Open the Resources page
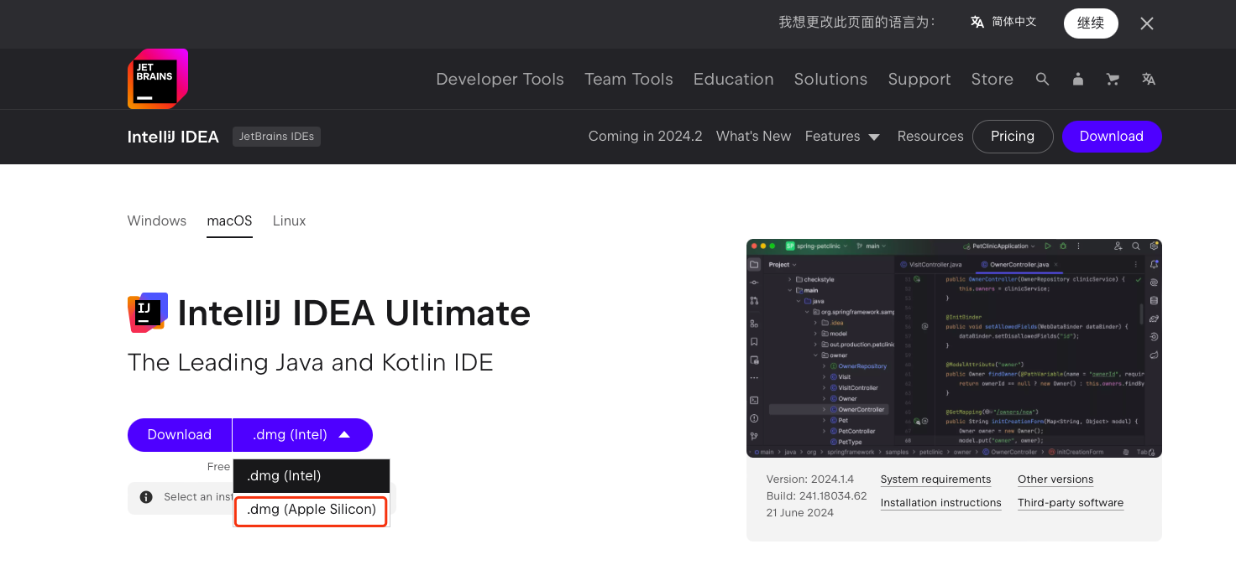Image resolution: width=1236 pixels, height=565 pixels. 930,136
